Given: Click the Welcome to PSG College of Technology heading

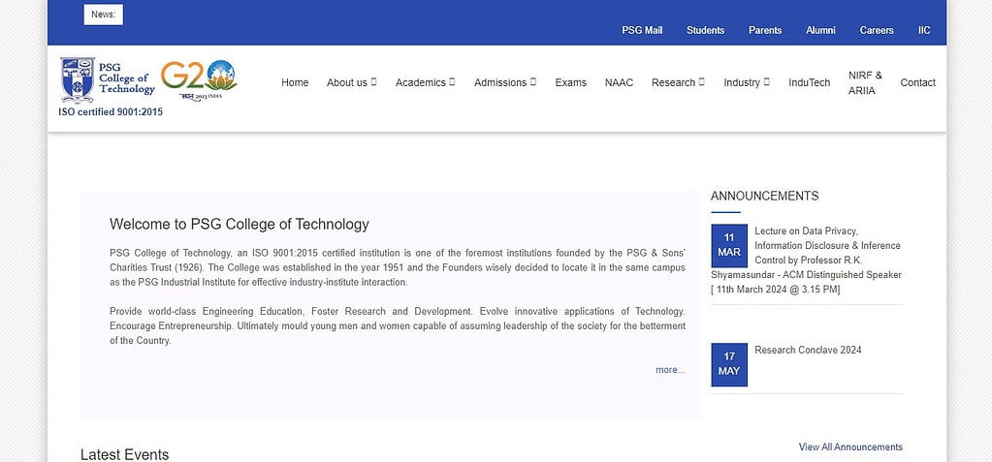Looking at the screenshot, I should click(240, 225).
